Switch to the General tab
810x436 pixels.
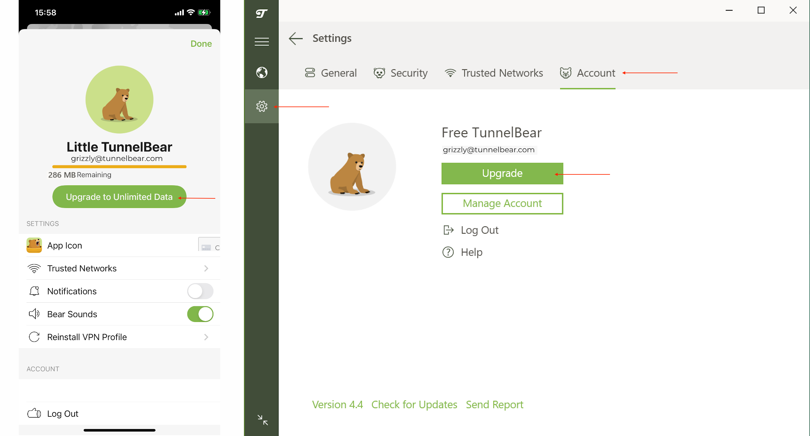click(331, 73)
